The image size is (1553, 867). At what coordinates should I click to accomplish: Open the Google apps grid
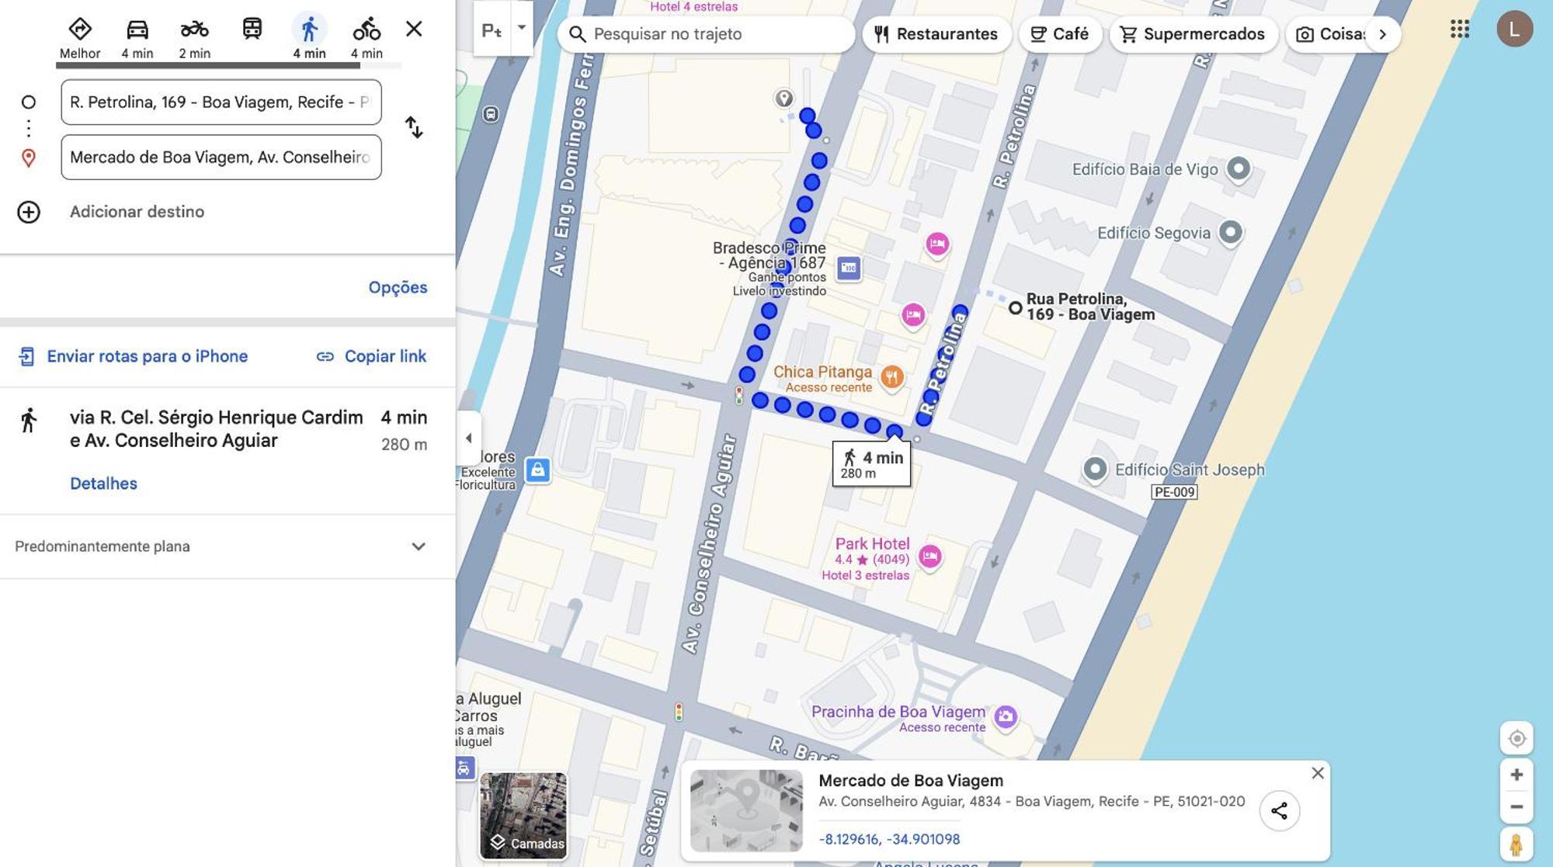click(1460, 29)
